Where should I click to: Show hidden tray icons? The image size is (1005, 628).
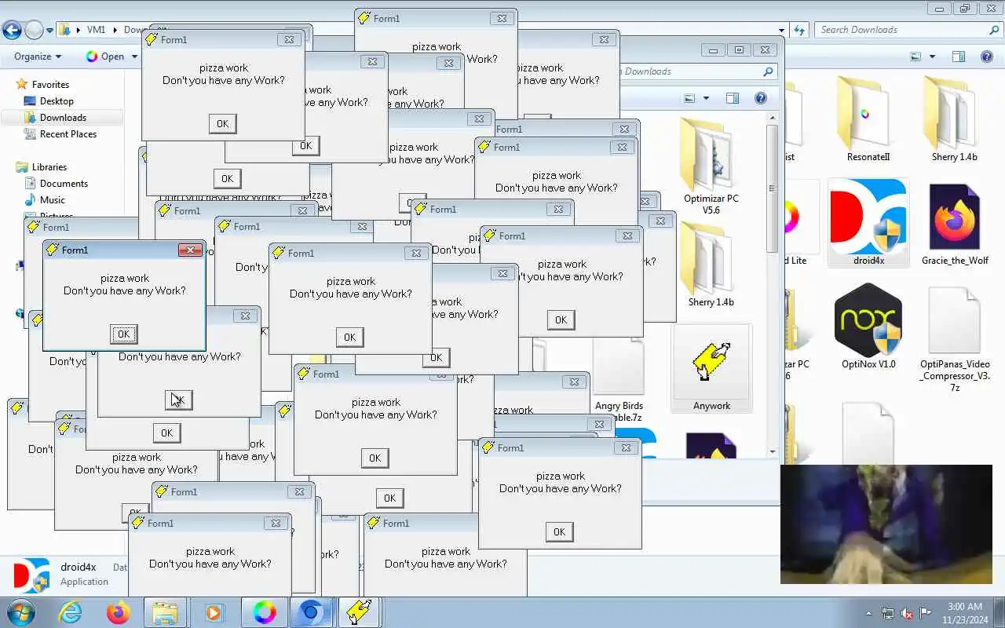click(868, 613)
